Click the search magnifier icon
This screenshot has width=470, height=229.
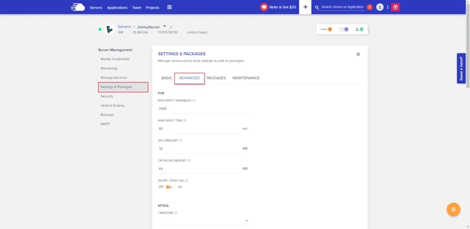click(x=317, y=7)
